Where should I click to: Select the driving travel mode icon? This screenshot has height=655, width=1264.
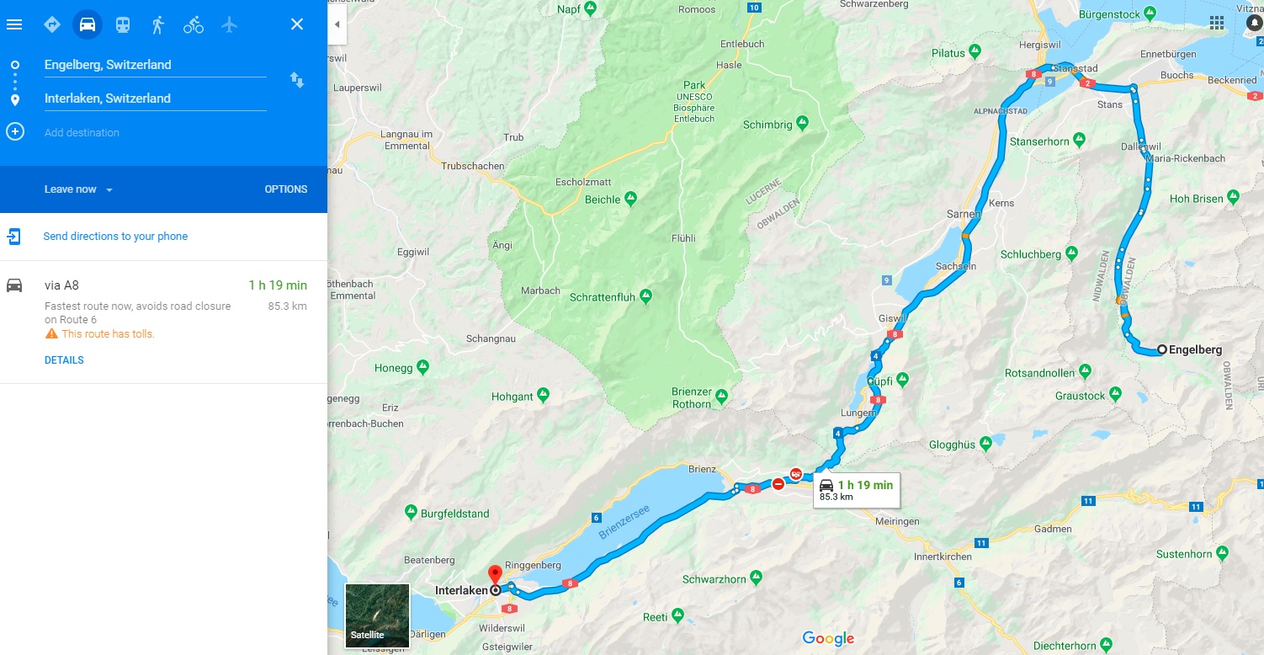click(88, 24)
